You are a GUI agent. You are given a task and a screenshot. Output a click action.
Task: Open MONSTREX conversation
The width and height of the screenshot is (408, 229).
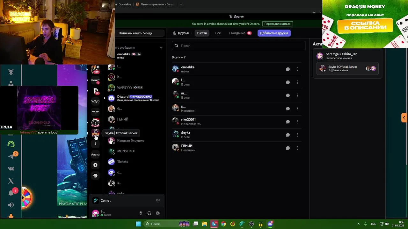[135, 151]
